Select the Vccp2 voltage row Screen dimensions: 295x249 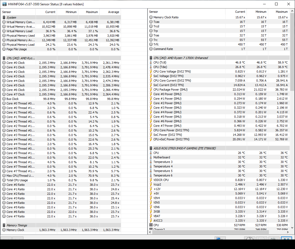(x=219, y=184)
